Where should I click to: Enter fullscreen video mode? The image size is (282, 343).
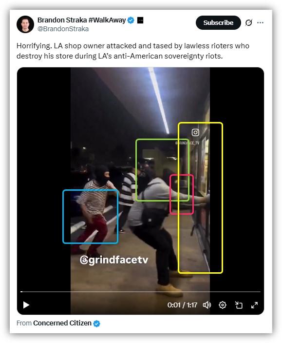tap(254, 305)
